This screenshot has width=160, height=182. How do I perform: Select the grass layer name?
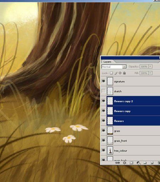[117, 131]
